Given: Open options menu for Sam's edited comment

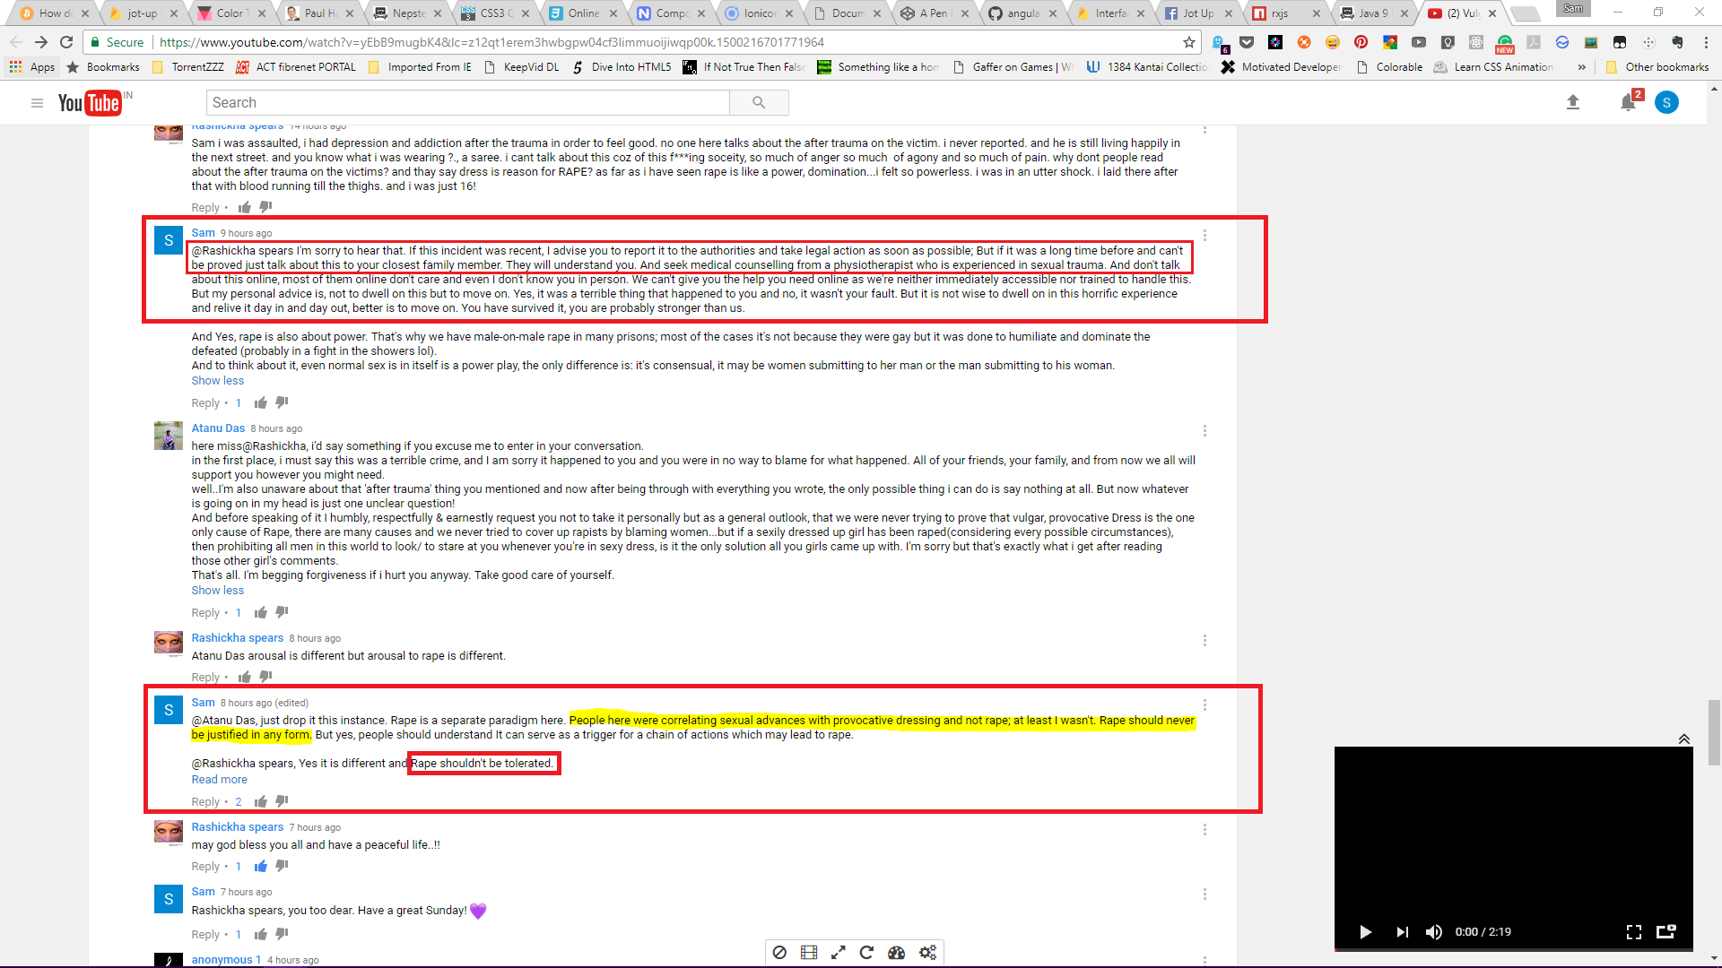Looking at the screenshot, I should [x=1205, y=704].
